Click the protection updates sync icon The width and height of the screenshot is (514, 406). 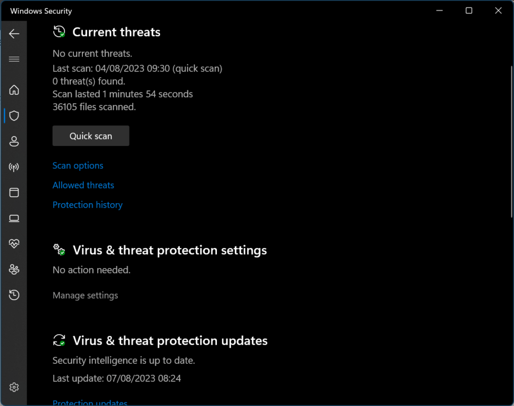[x=59, y=340]
